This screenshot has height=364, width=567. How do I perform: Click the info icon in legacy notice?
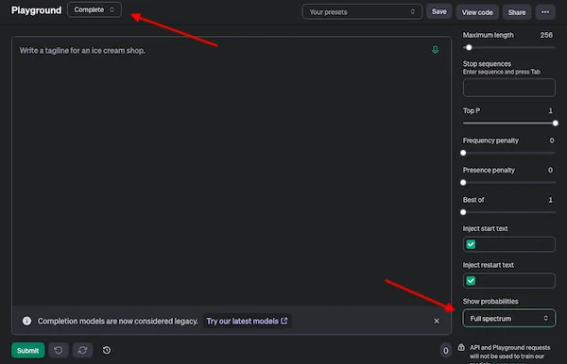(x=26, y=321)
